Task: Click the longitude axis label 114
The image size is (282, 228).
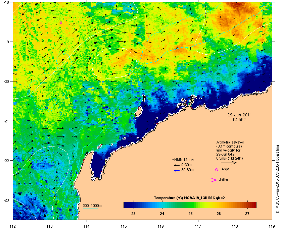Action: pos(87,226)
